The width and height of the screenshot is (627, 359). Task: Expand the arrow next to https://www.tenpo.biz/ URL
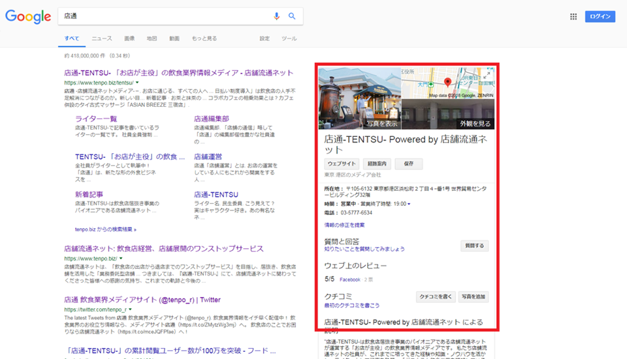tap(121, 259)
